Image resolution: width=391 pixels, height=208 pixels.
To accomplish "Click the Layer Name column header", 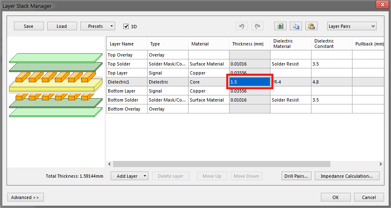I will [122, 44].
